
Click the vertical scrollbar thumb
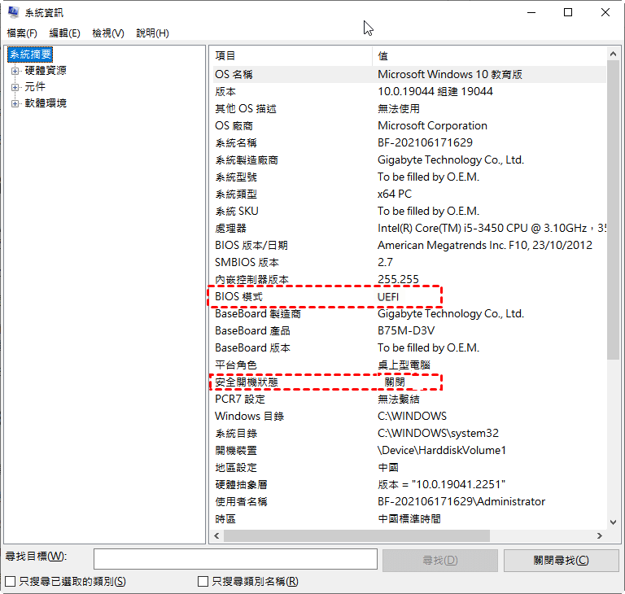pos(613,210)
